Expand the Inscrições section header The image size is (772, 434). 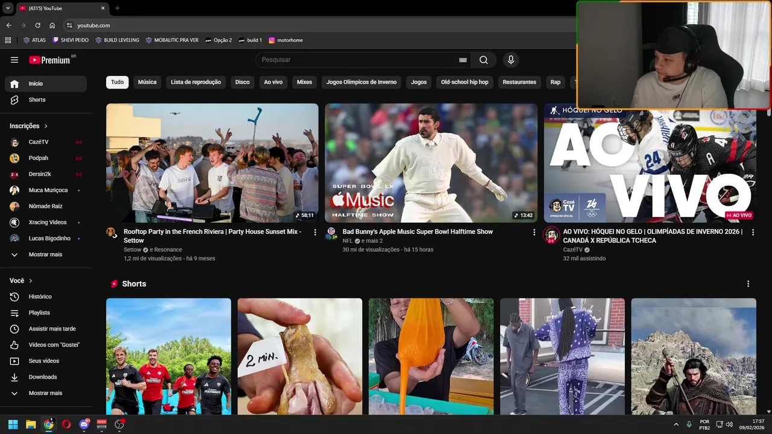[28, 126]
